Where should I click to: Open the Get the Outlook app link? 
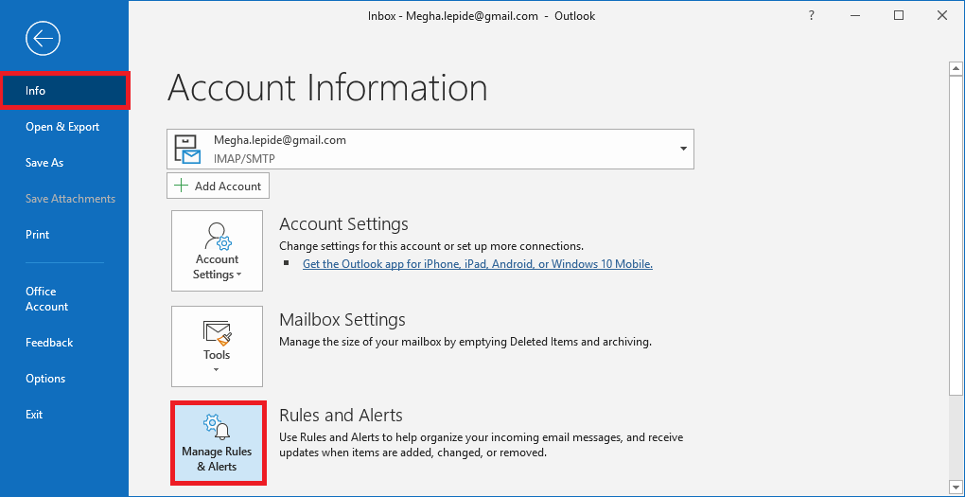pos(478,263)
